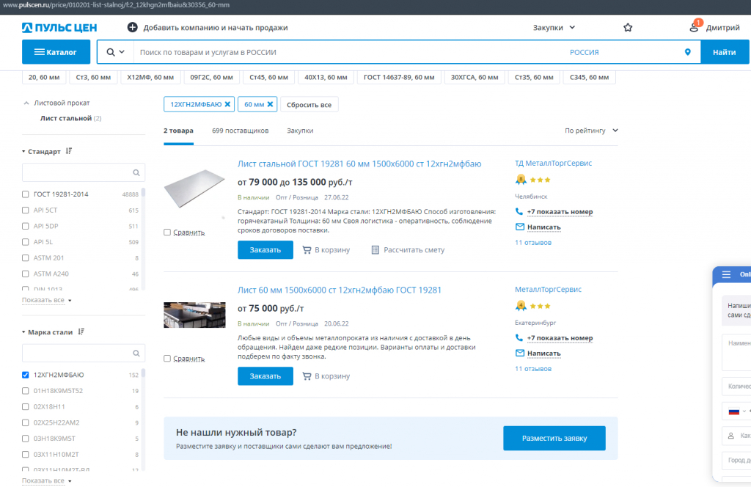Tick Сравнить checkbox for first product
Screen dimensions: 751x487
coord(167,232)
